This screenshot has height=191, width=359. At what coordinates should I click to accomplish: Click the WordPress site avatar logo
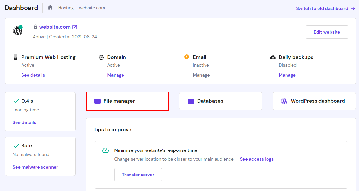[x=17, y=31]
